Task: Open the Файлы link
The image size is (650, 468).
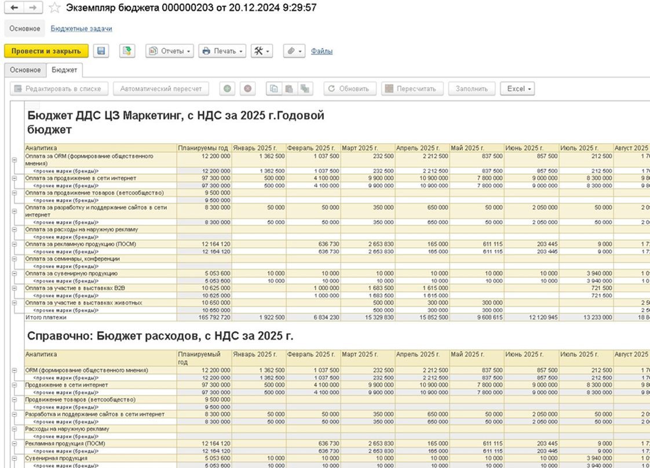Action: (322, 51)
